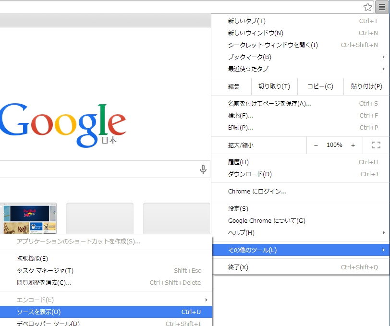The image size is (390, 326).
Task: Click Chrome にログイン... menu item
Action: 301,192
